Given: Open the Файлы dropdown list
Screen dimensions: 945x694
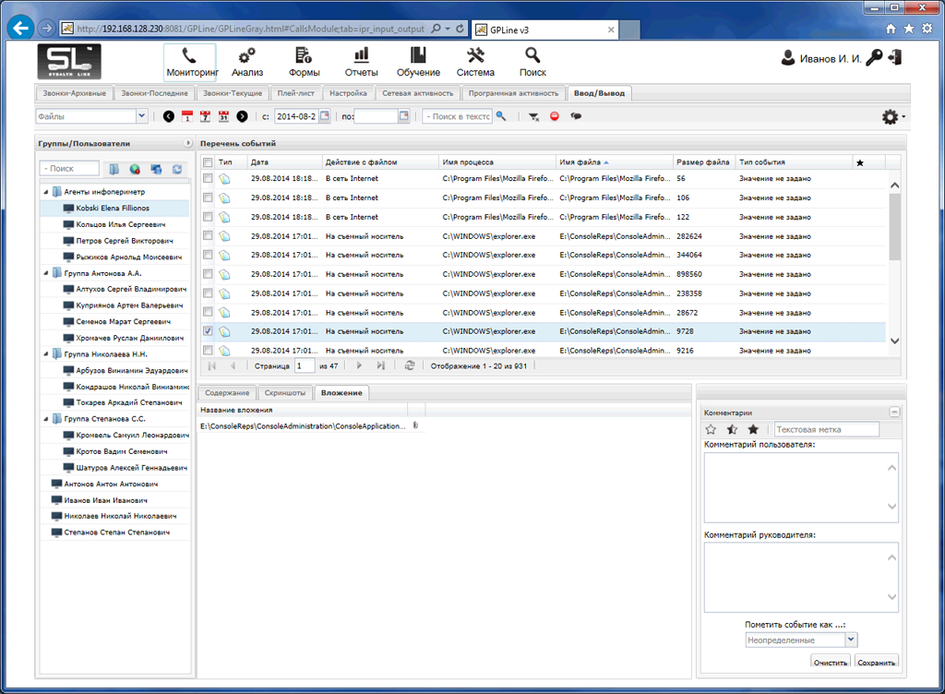Looking at the screenshot, I should (141, 116).
